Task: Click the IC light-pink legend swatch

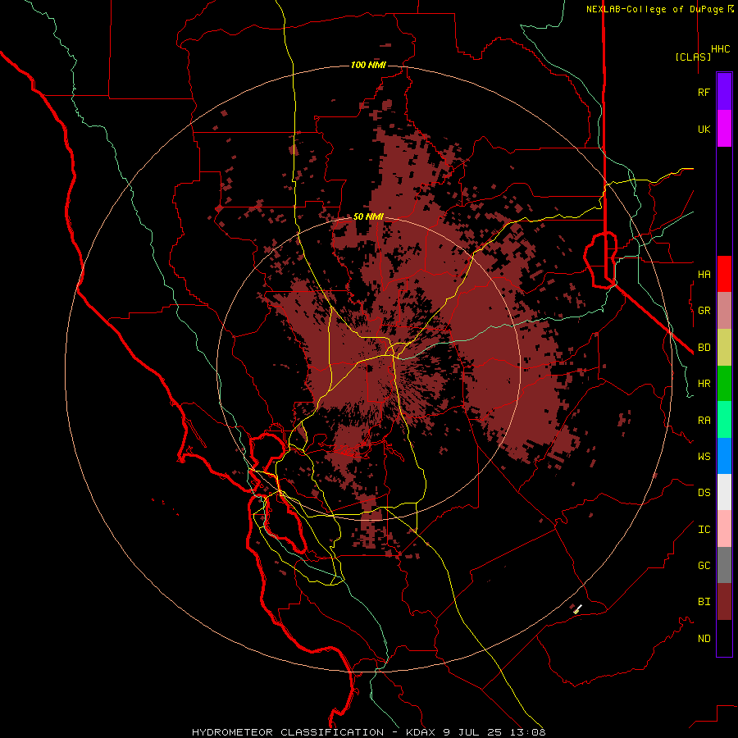Action: 724,529
